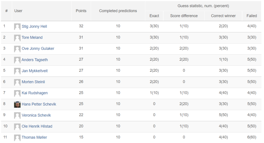The image size is (264, 143).
Task: Click Morten Steinli's avatar icon
Action: click(17, 82)
